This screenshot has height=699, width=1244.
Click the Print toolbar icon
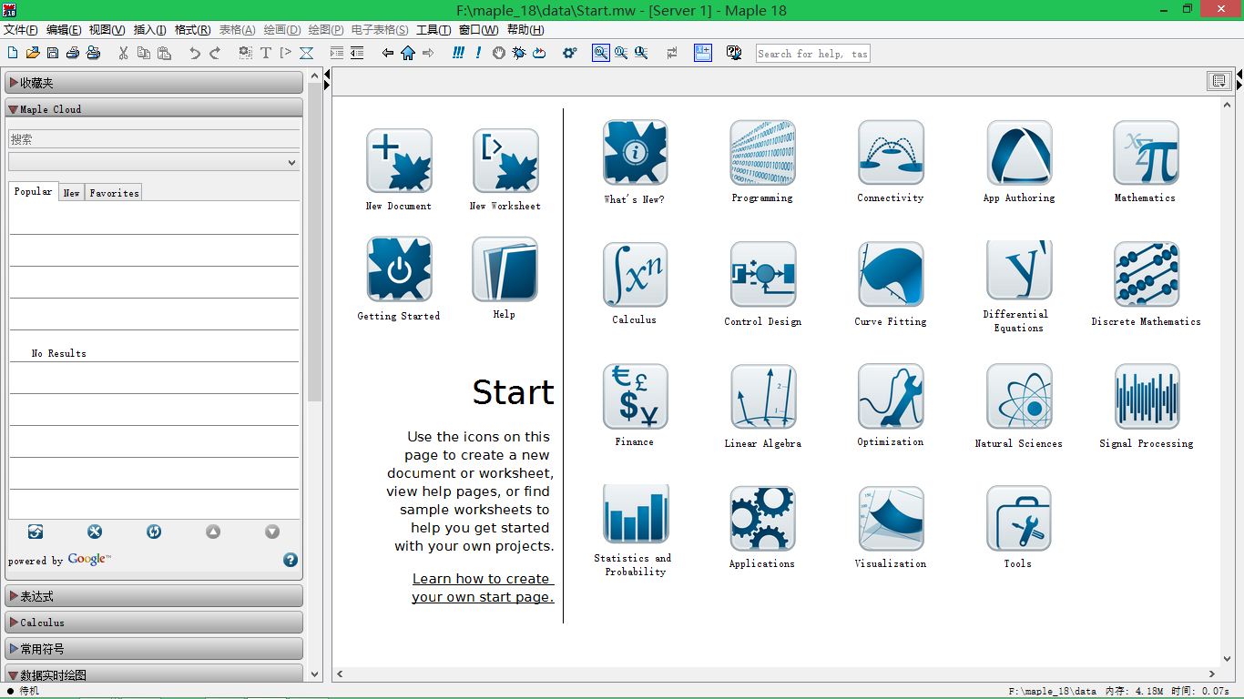click(x=73, y=54)
